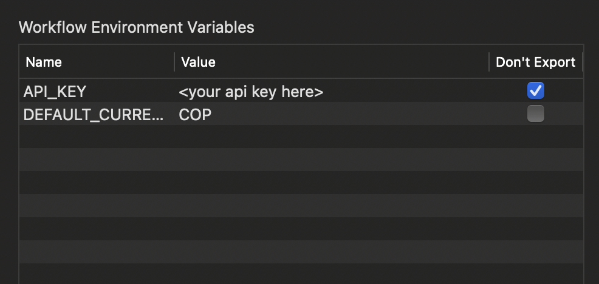Viewport: 599px width, 284px height.
Task: Click divider between Name and Value headers
Action: 174,62
